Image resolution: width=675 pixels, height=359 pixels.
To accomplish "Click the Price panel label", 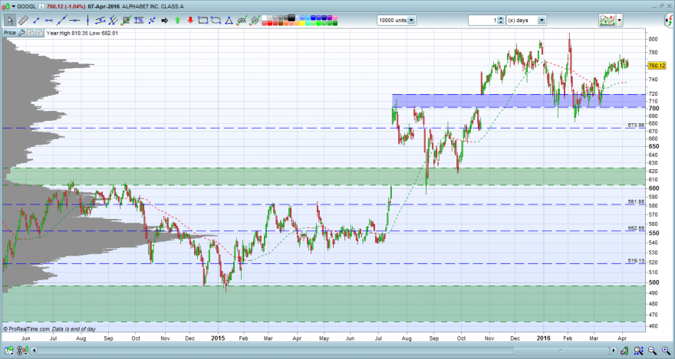I will pyautogui.click(x=9, y=33).
